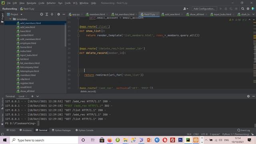
Task: Select base.html in the project tree
Action: (x=25, y=31)
